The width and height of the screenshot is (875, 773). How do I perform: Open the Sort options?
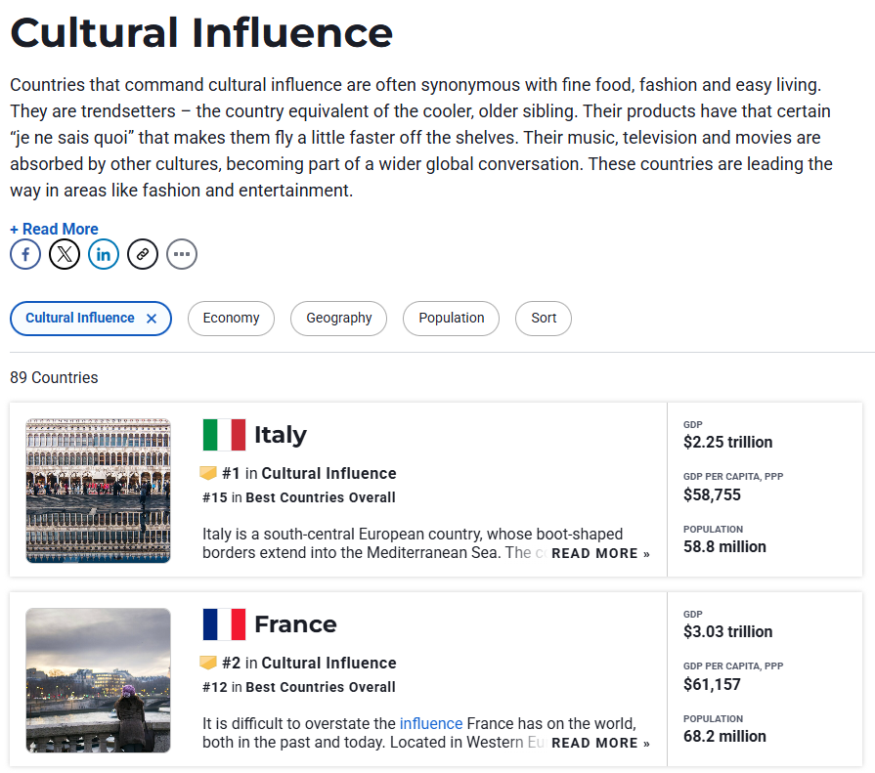[544, 319]
